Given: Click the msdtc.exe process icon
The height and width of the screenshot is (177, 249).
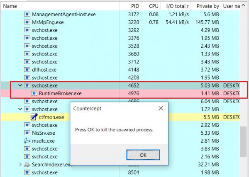Looking at the screenshot, I should (27, 141).
